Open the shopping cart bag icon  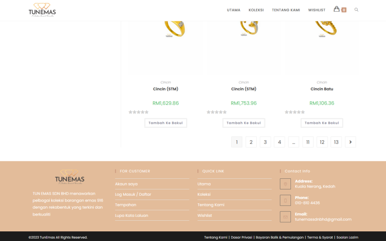336,9
